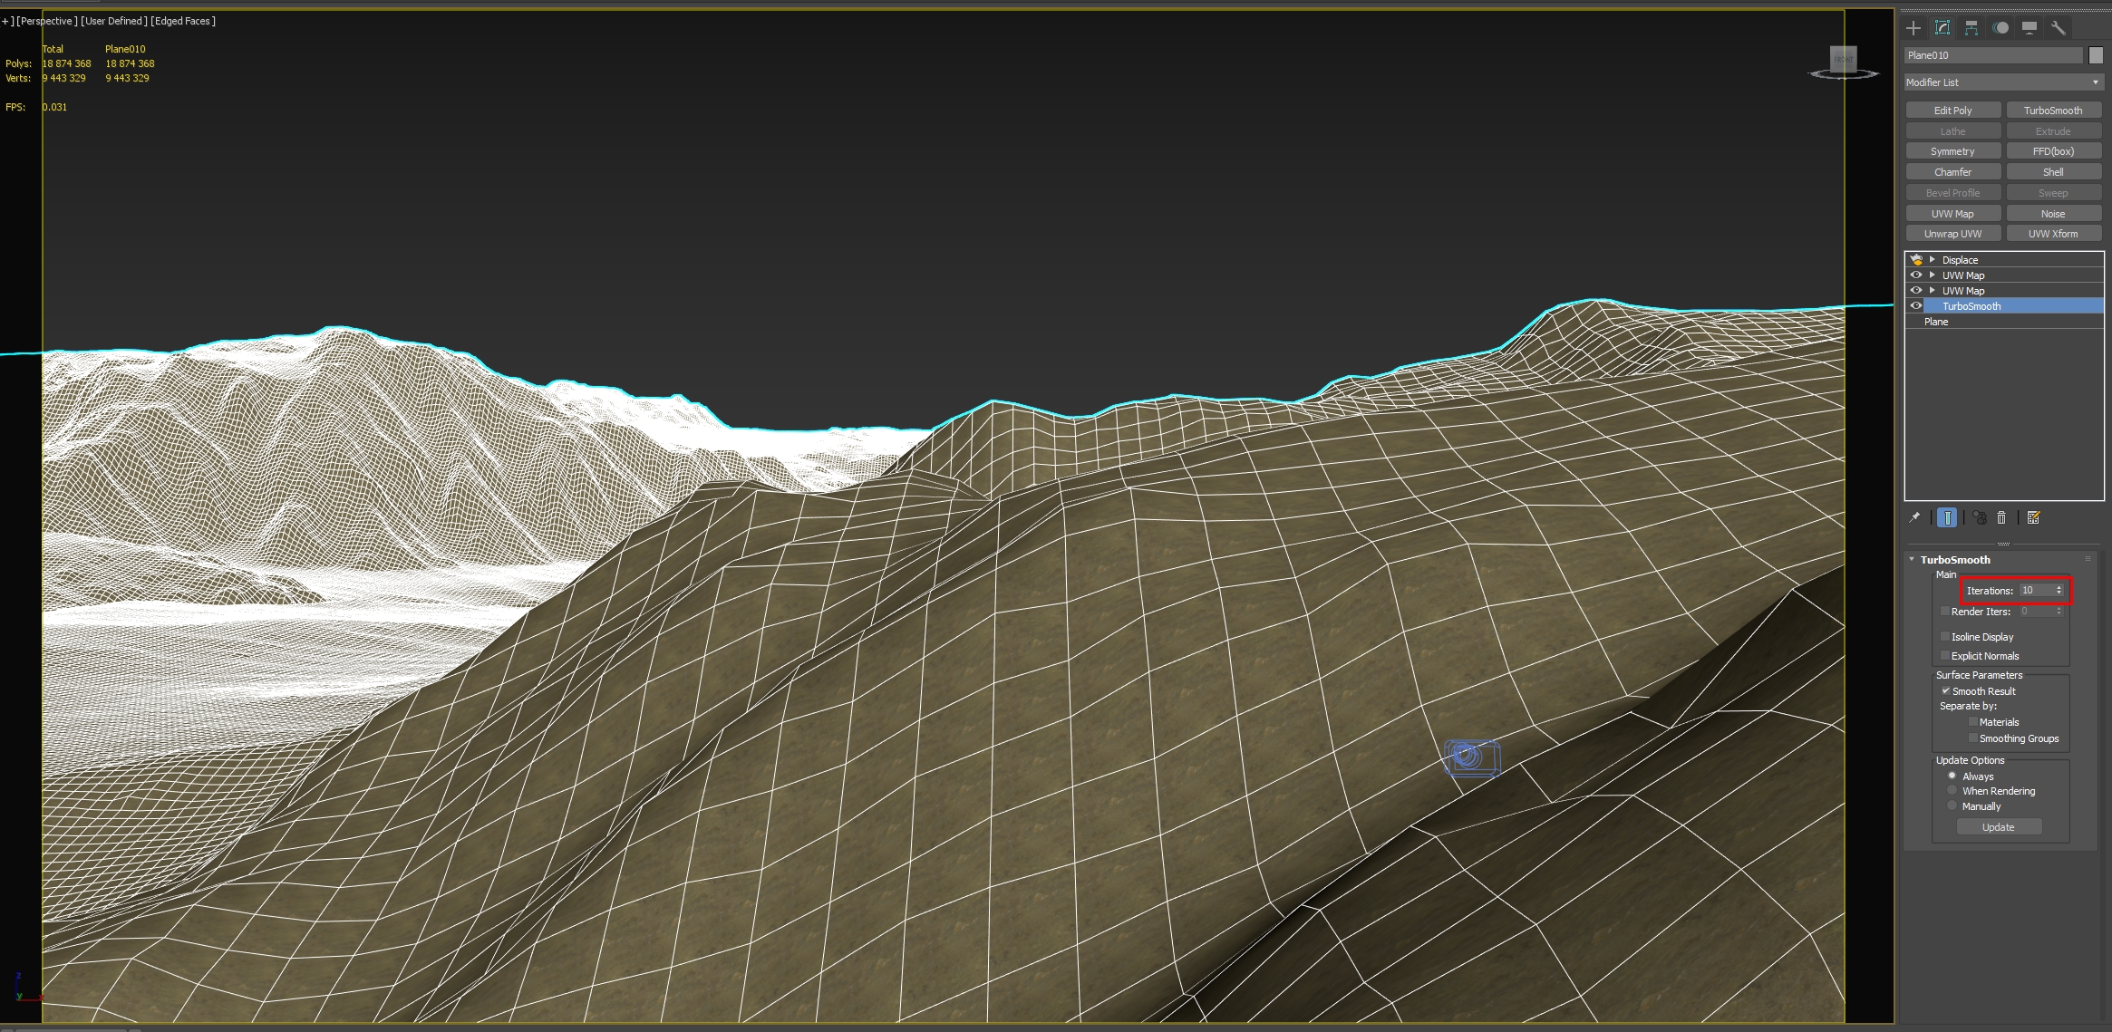Toggle the Displace modifier teapot icon

tap(1916, 259)
